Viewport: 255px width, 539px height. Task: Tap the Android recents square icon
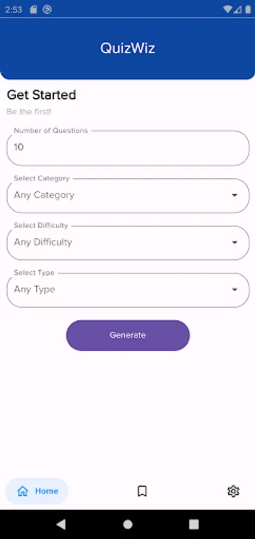click(x=194, y=524)
